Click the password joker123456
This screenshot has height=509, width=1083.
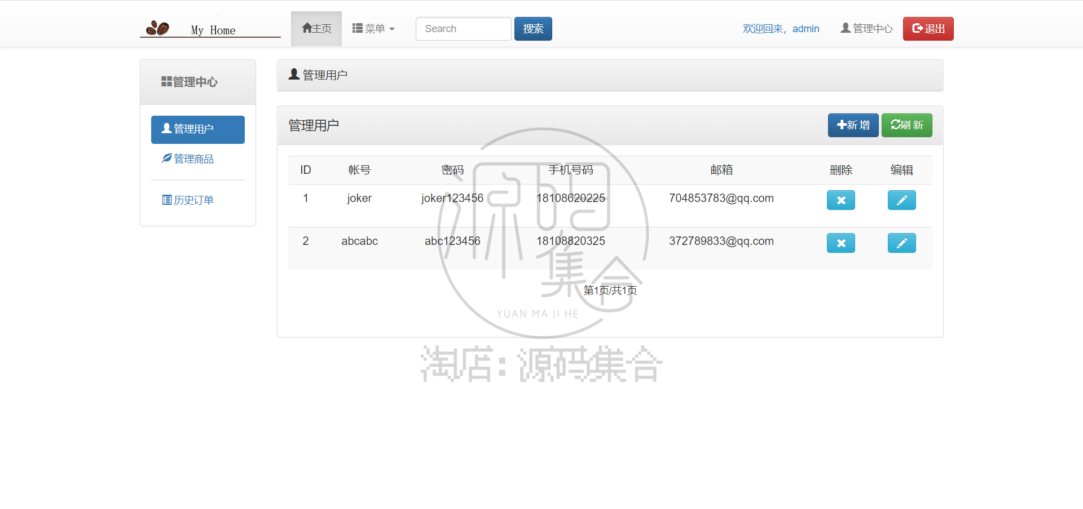452,199
